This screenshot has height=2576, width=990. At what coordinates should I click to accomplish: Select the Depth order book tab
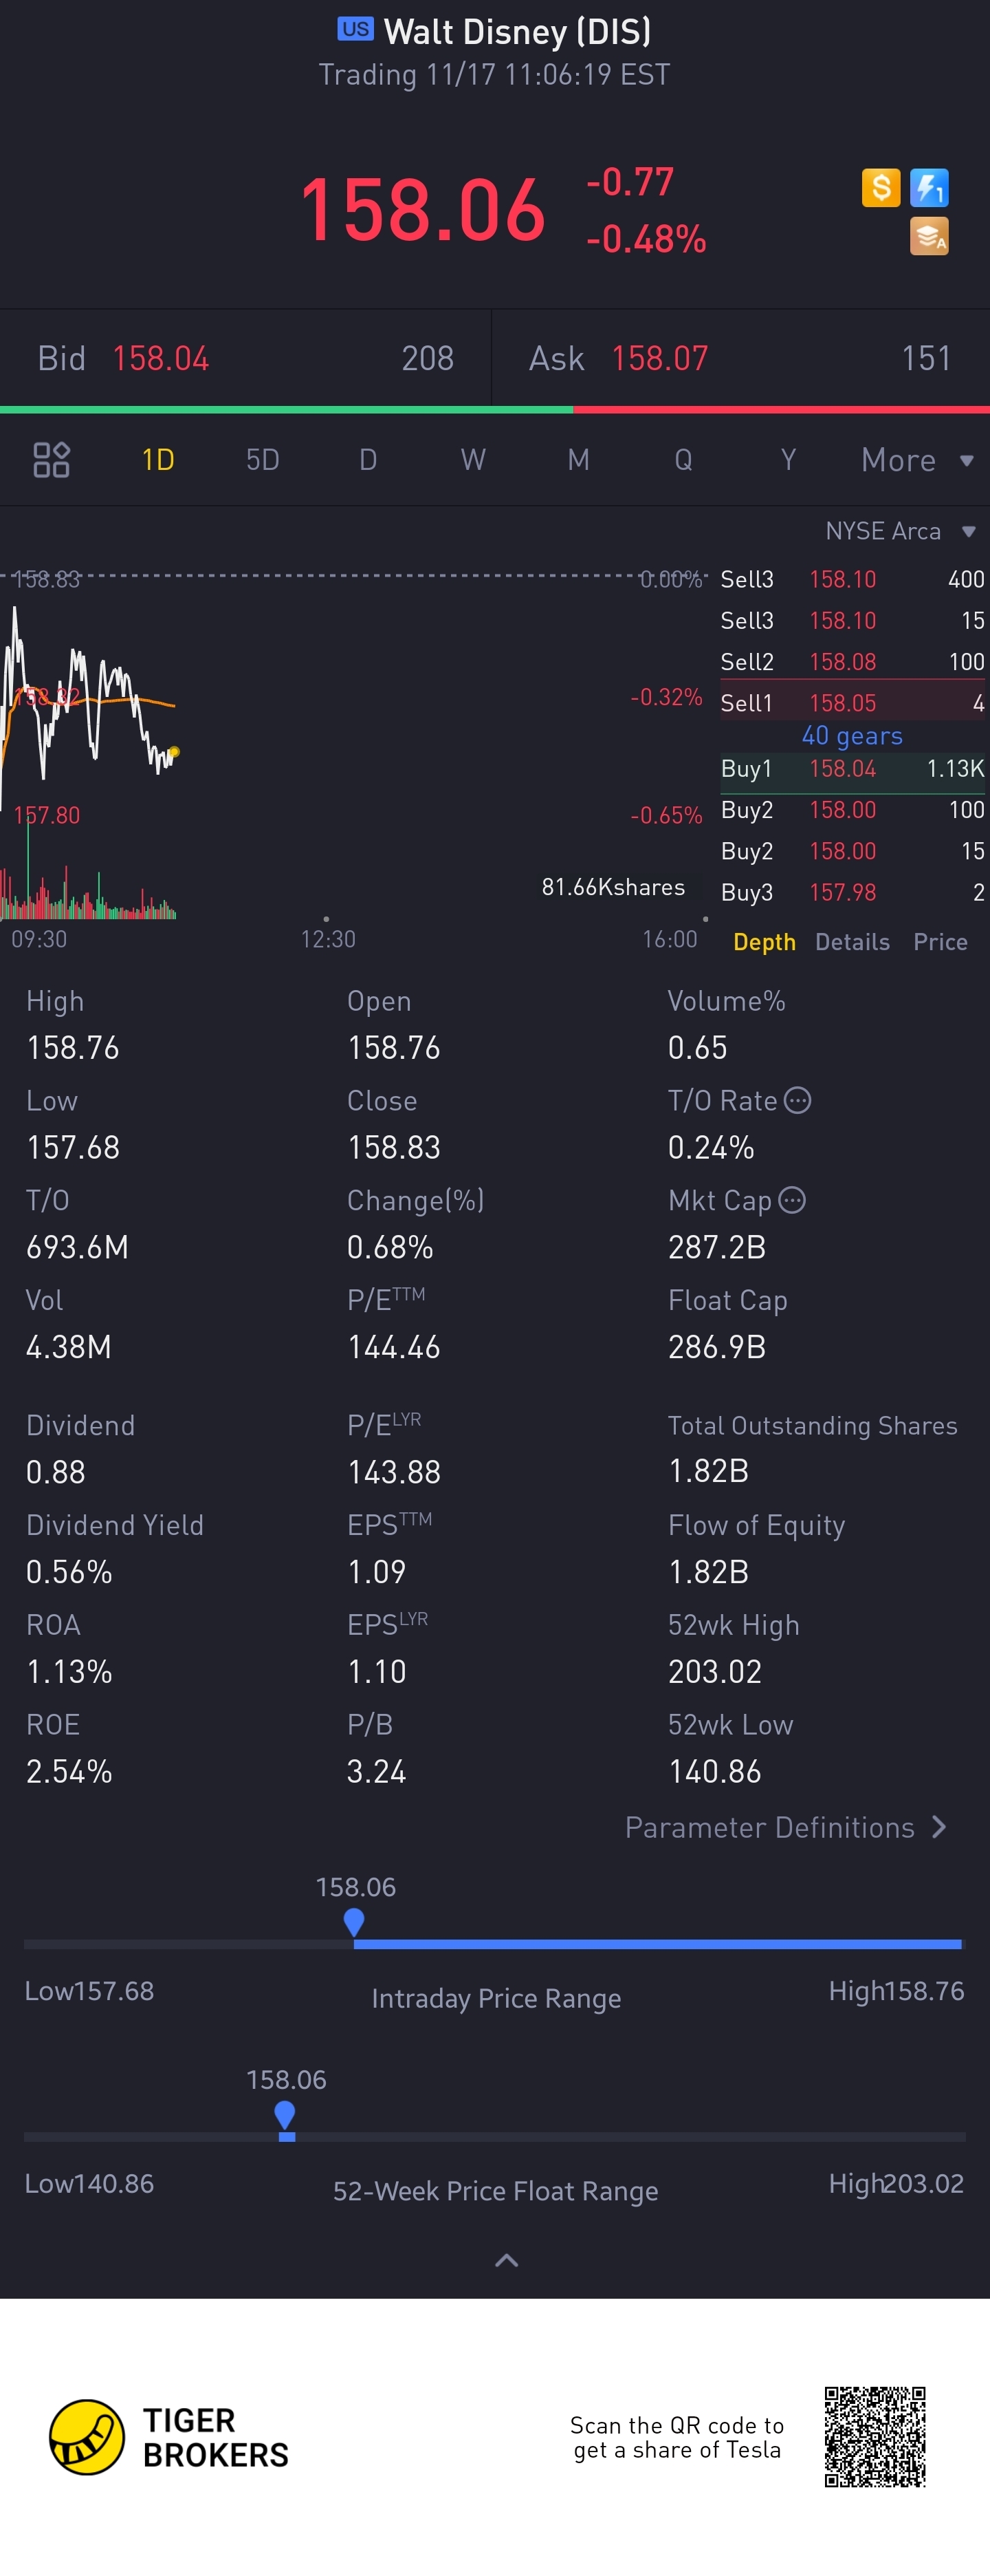(764, 942)
